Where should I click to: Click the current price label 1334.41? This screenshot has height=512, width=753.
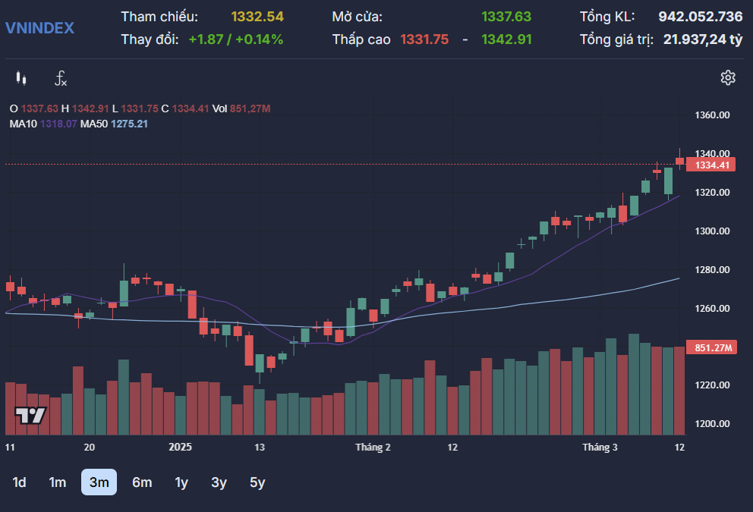[713, 165]
